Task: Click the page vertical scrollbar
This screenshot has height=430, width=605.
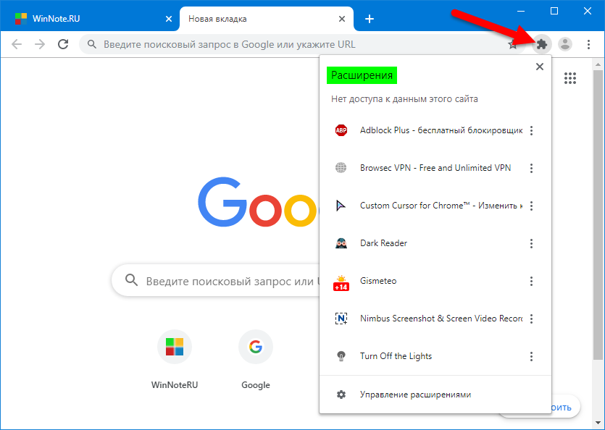Action: tap(598, 214)
